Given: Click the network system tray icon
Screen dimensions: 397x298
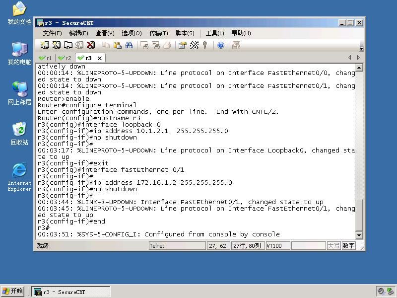Looking at the screenshot, I should click(x=390, y=291).
